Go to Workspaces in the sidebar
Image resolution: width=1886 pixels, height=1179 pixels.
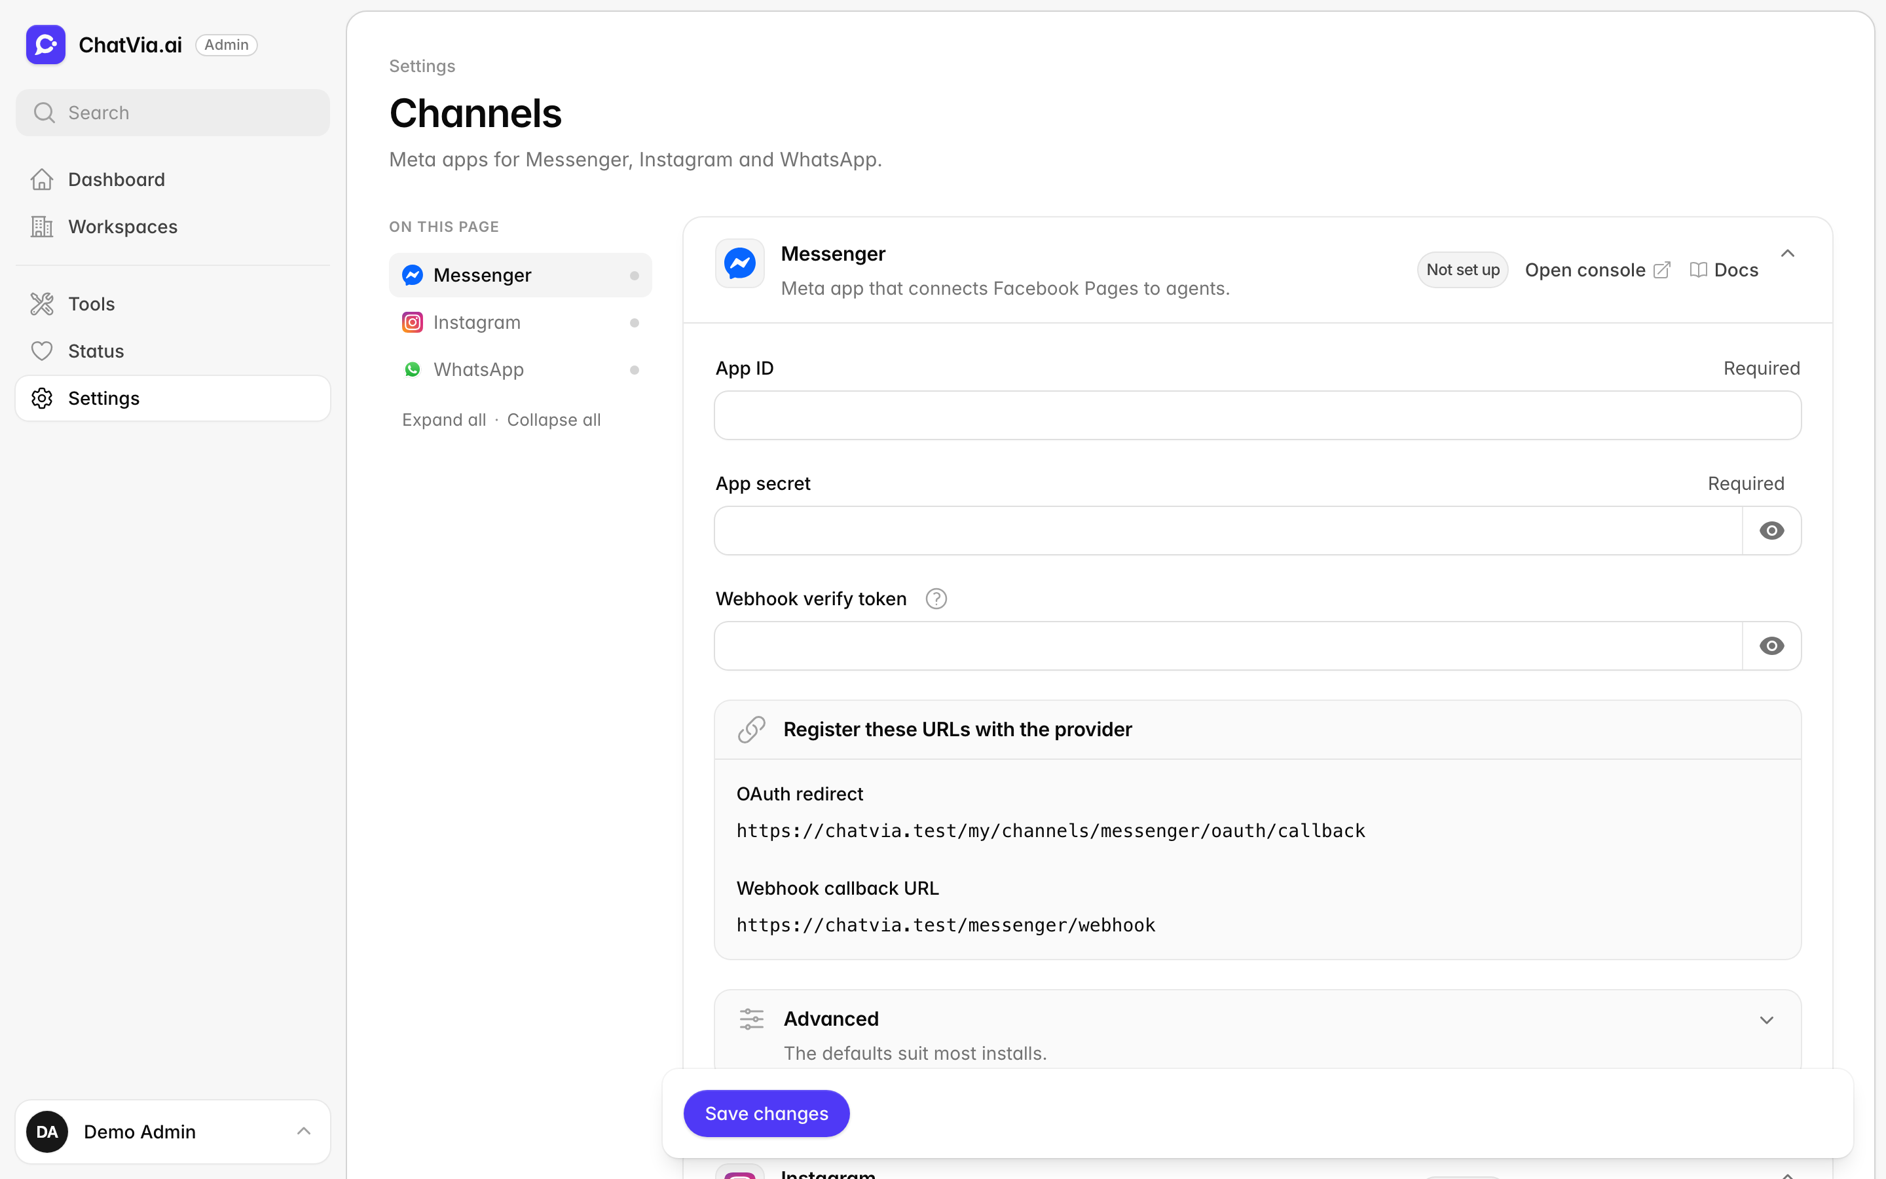click(x=173, y=227)
